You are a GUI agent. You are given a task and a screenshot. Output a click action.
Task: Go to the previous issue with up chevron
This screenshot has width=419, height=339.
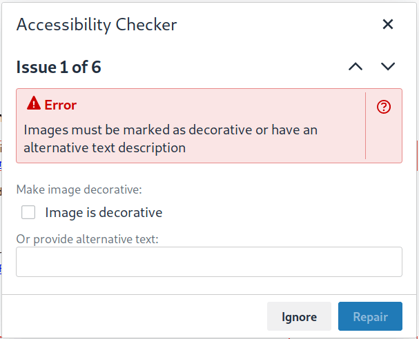tap(355, 67)
